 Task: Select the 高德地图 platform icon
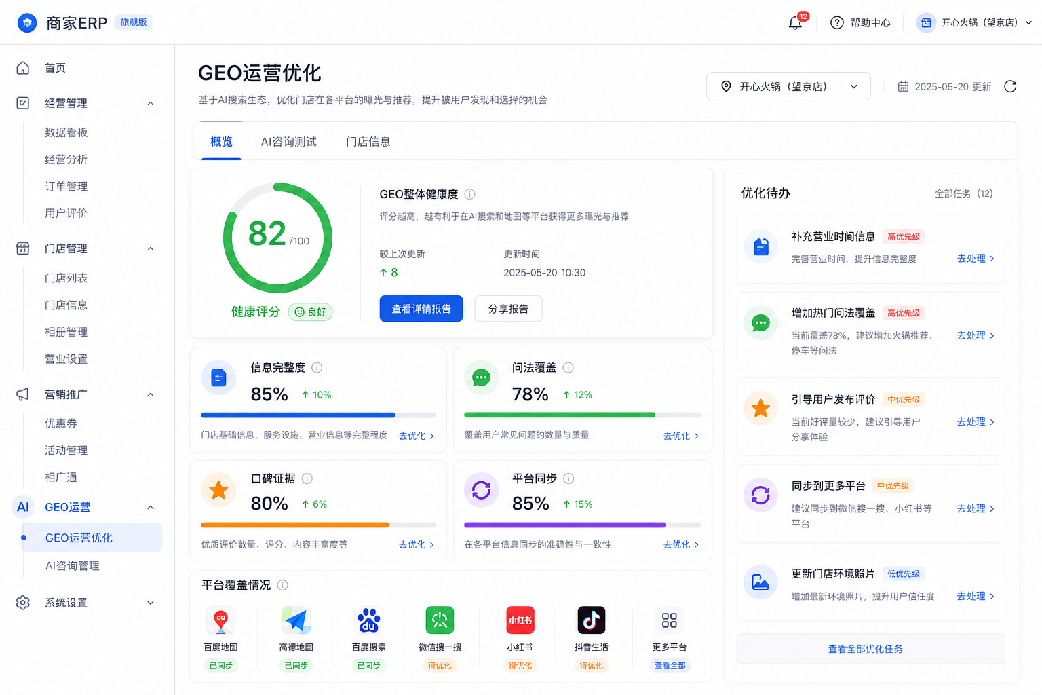tap(296, 620)
